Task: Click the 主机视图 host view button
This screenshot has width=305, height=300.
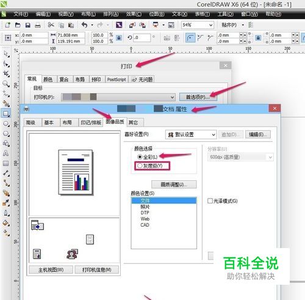Action: point(51,270)
